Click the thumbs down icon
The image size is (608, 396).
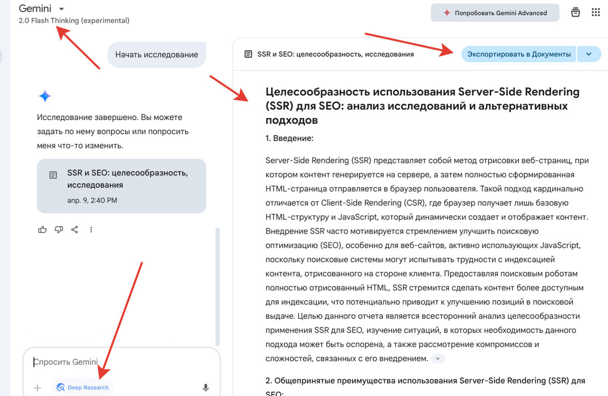coord(59,230)
